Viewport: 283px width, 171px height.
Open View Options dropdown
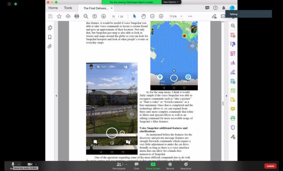click(x=171, y=2)
